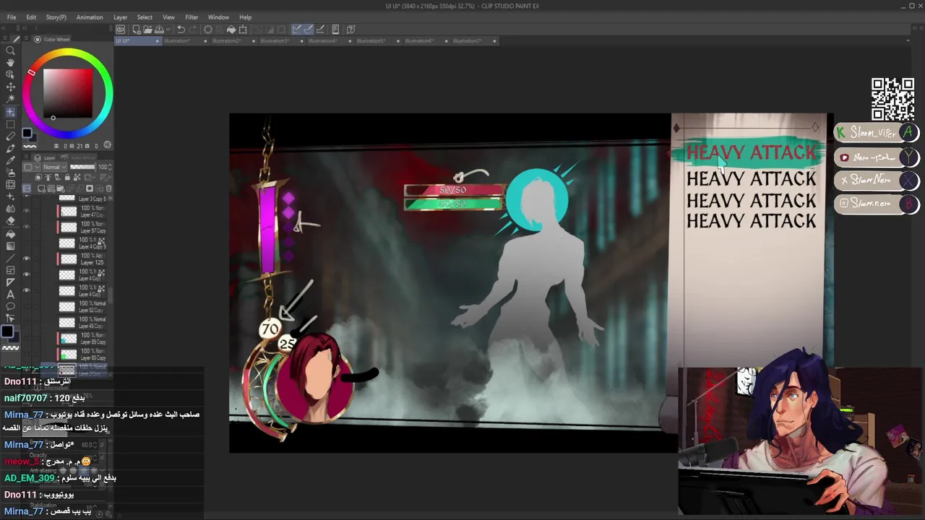Select the Zoom magnifier tool
This screenshot has height=520, width=925.
tap(10, 51)
